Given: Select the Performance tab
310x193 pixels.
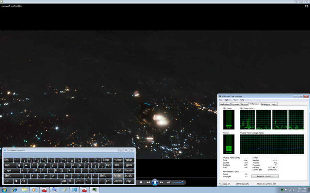Looking at the screenshot, I should [254, 104].
